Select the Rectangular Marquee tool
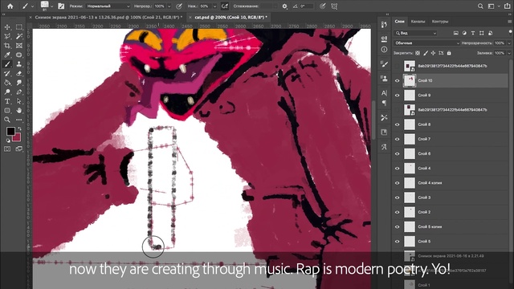This screenshot has height=289, width=514. 19,27
